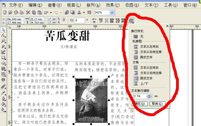
Task: Expand the Undo history dropdown arrow
Action: [x=51, y=13]
